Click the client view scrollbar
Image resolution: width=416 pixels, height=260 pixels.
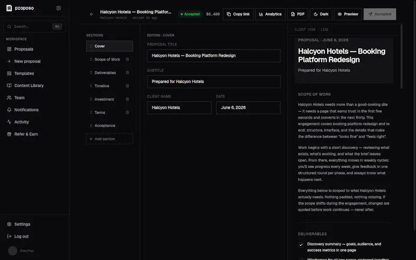pos(401,56)
